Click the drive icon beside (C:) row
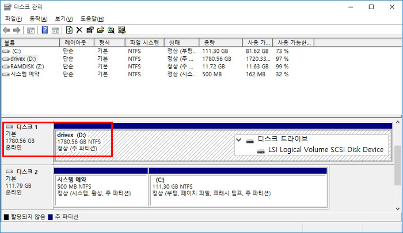This screenshot has width=403, height=233. click(x=6, y=51)
